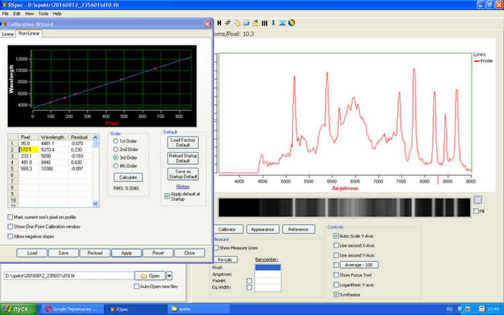
Task: Open the Edit menu
Action: [x=17, y=14]
